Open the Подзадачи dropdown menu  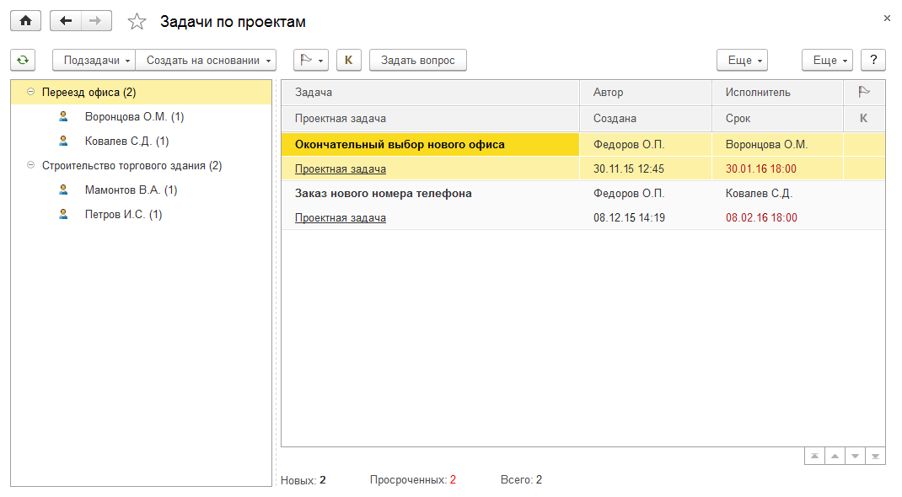point(94,60)
